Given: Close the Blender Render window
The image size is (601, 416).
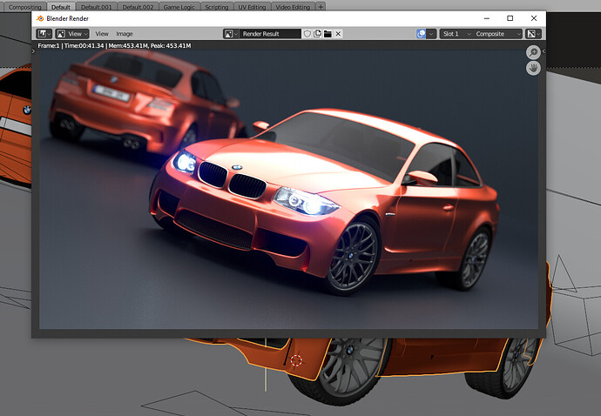Looking at the screenshot, I should click(534, 18).
